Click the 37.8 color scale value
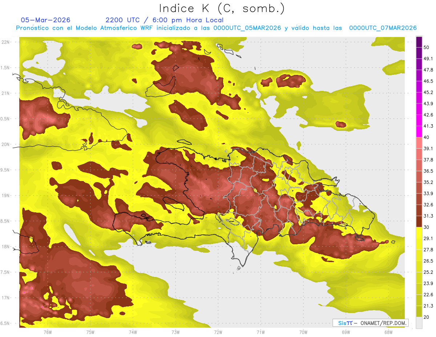The width and height of the screenshot is (436, 337). pos(428,160)
